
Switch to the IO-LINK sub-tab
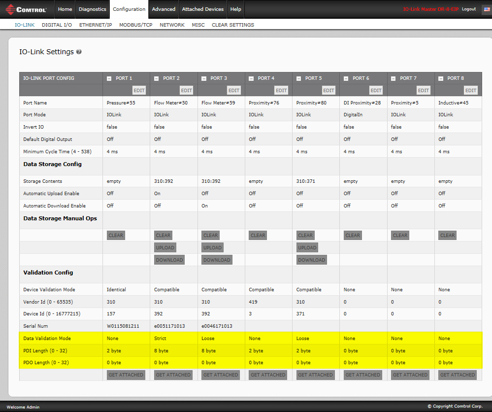coord(25,25)
